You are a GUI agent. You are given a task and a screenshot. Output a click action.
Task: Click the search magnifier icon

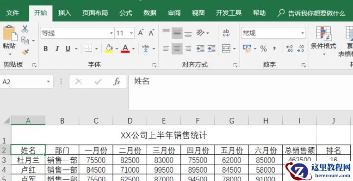coord(281,13)
